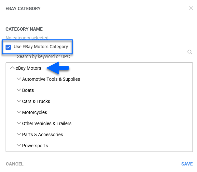Expand Automotive Tools & Supplies chevron
This screenshot has height=172, width=197.
pyautogui.click(x=19, y=79)
